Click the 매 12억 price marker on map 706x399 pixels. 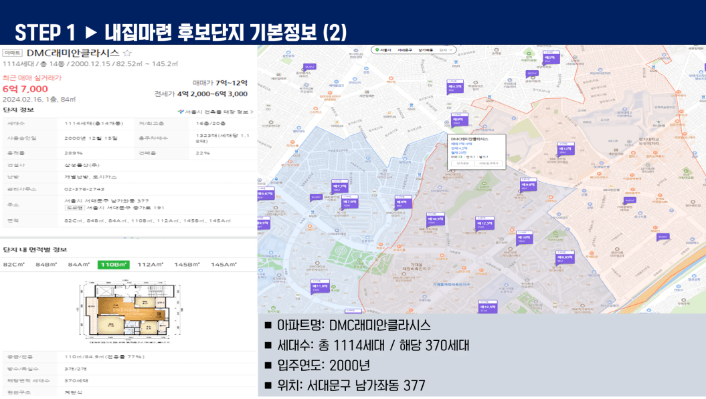(x=565, y=148)
